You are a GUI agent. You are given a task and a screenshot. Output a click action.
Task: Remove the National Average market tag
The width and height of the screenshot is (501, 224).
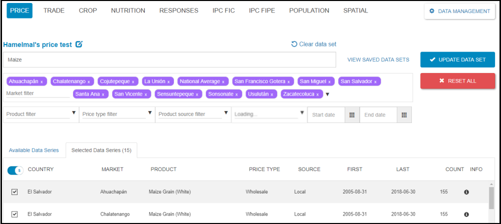tap(224, 81)
